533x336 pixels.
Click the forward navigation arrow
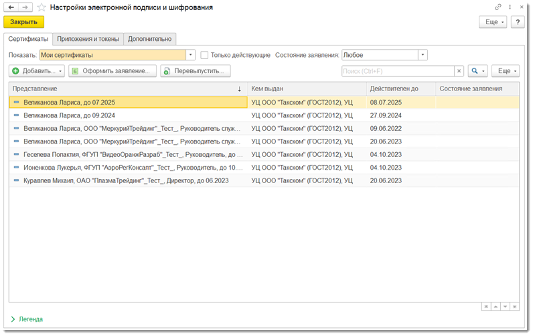pyautogui.click(x=25, y=7)
